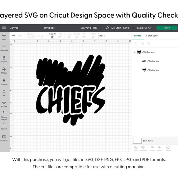This screenshot has height=178, width=178.
Task: Open notifications bell
Action: [x=107, y=28]
